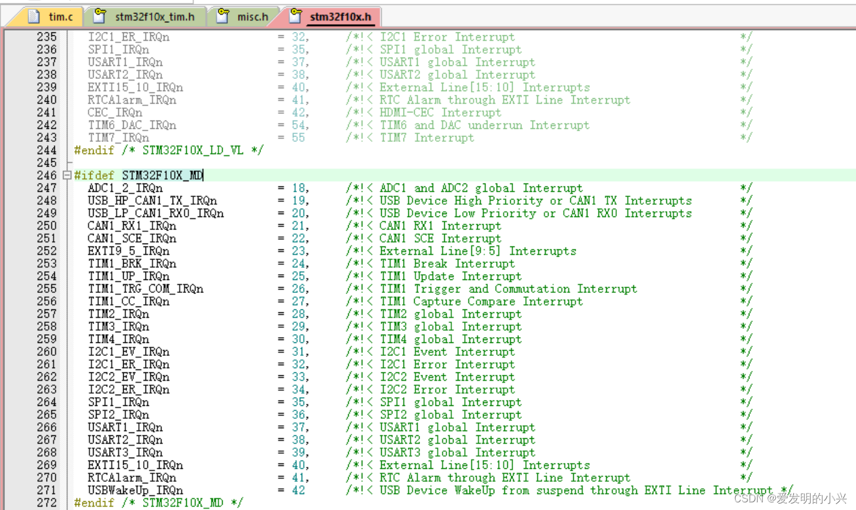Viewport: 856px width, 510px height.
Task: Click the stm32f10x_tim.h tab file icon
Action: [x=101, y=16]
